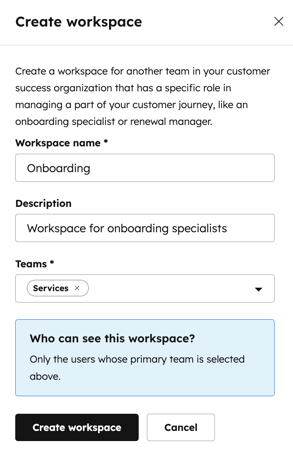Click the close icon in the top right corner

point(279,21)
